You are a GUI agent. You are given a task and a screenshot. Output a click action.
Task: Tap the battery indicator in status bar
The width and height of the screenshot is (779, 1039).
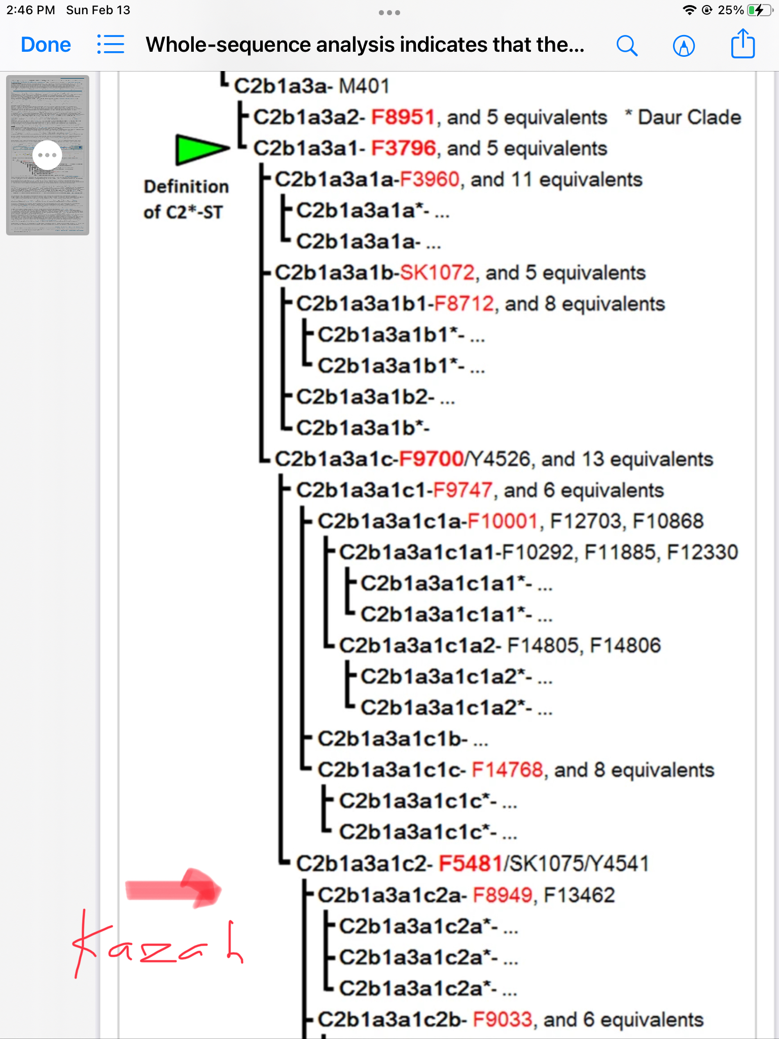click(x=759, y=10)
